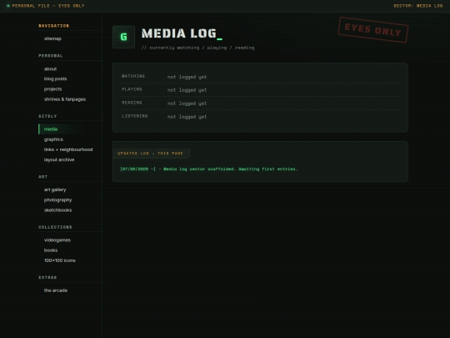Open layout archive link
Screen dimensions: 450x338
pyautogui.click(x=59, y=159)
